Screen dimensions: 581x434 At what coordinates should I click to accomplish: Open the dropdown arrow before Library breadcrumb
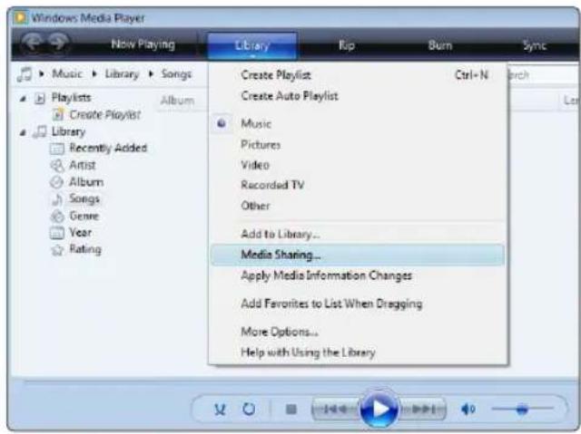(x=94, y=74)
